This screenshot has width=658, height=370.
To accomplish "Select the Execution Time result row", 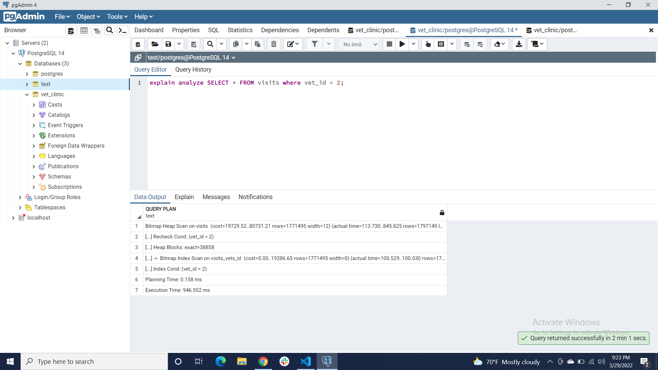I will click(178, 290).
